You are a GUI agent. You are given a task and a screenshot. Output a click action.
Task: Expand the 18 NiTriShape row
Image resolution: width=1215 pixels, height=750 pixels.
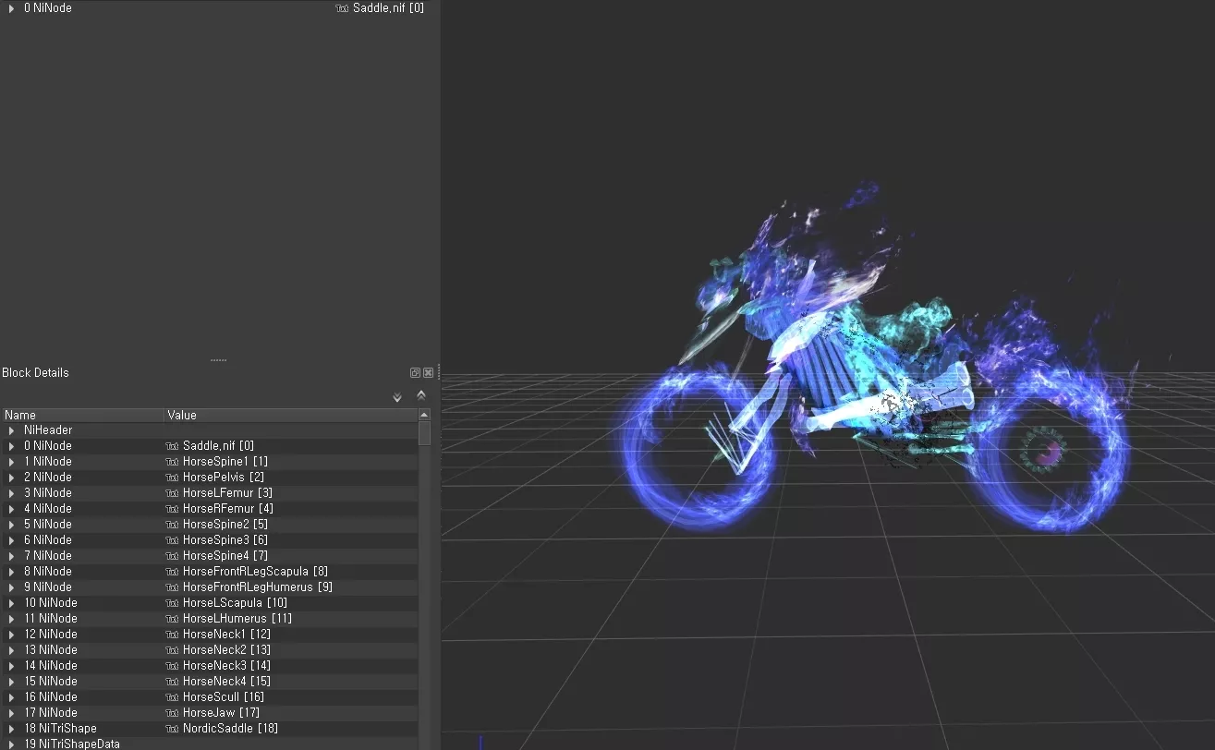coord(11,729)
